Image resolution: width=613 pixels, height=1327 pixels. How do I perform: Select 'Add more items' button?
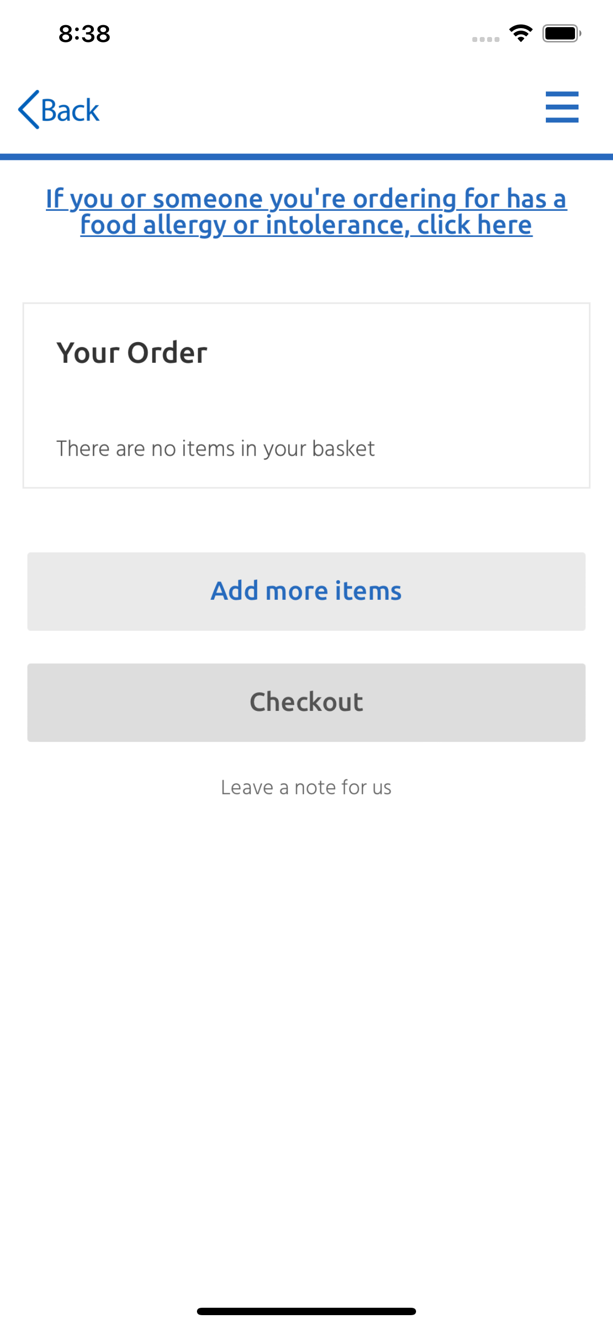click(x=306, y=591)
